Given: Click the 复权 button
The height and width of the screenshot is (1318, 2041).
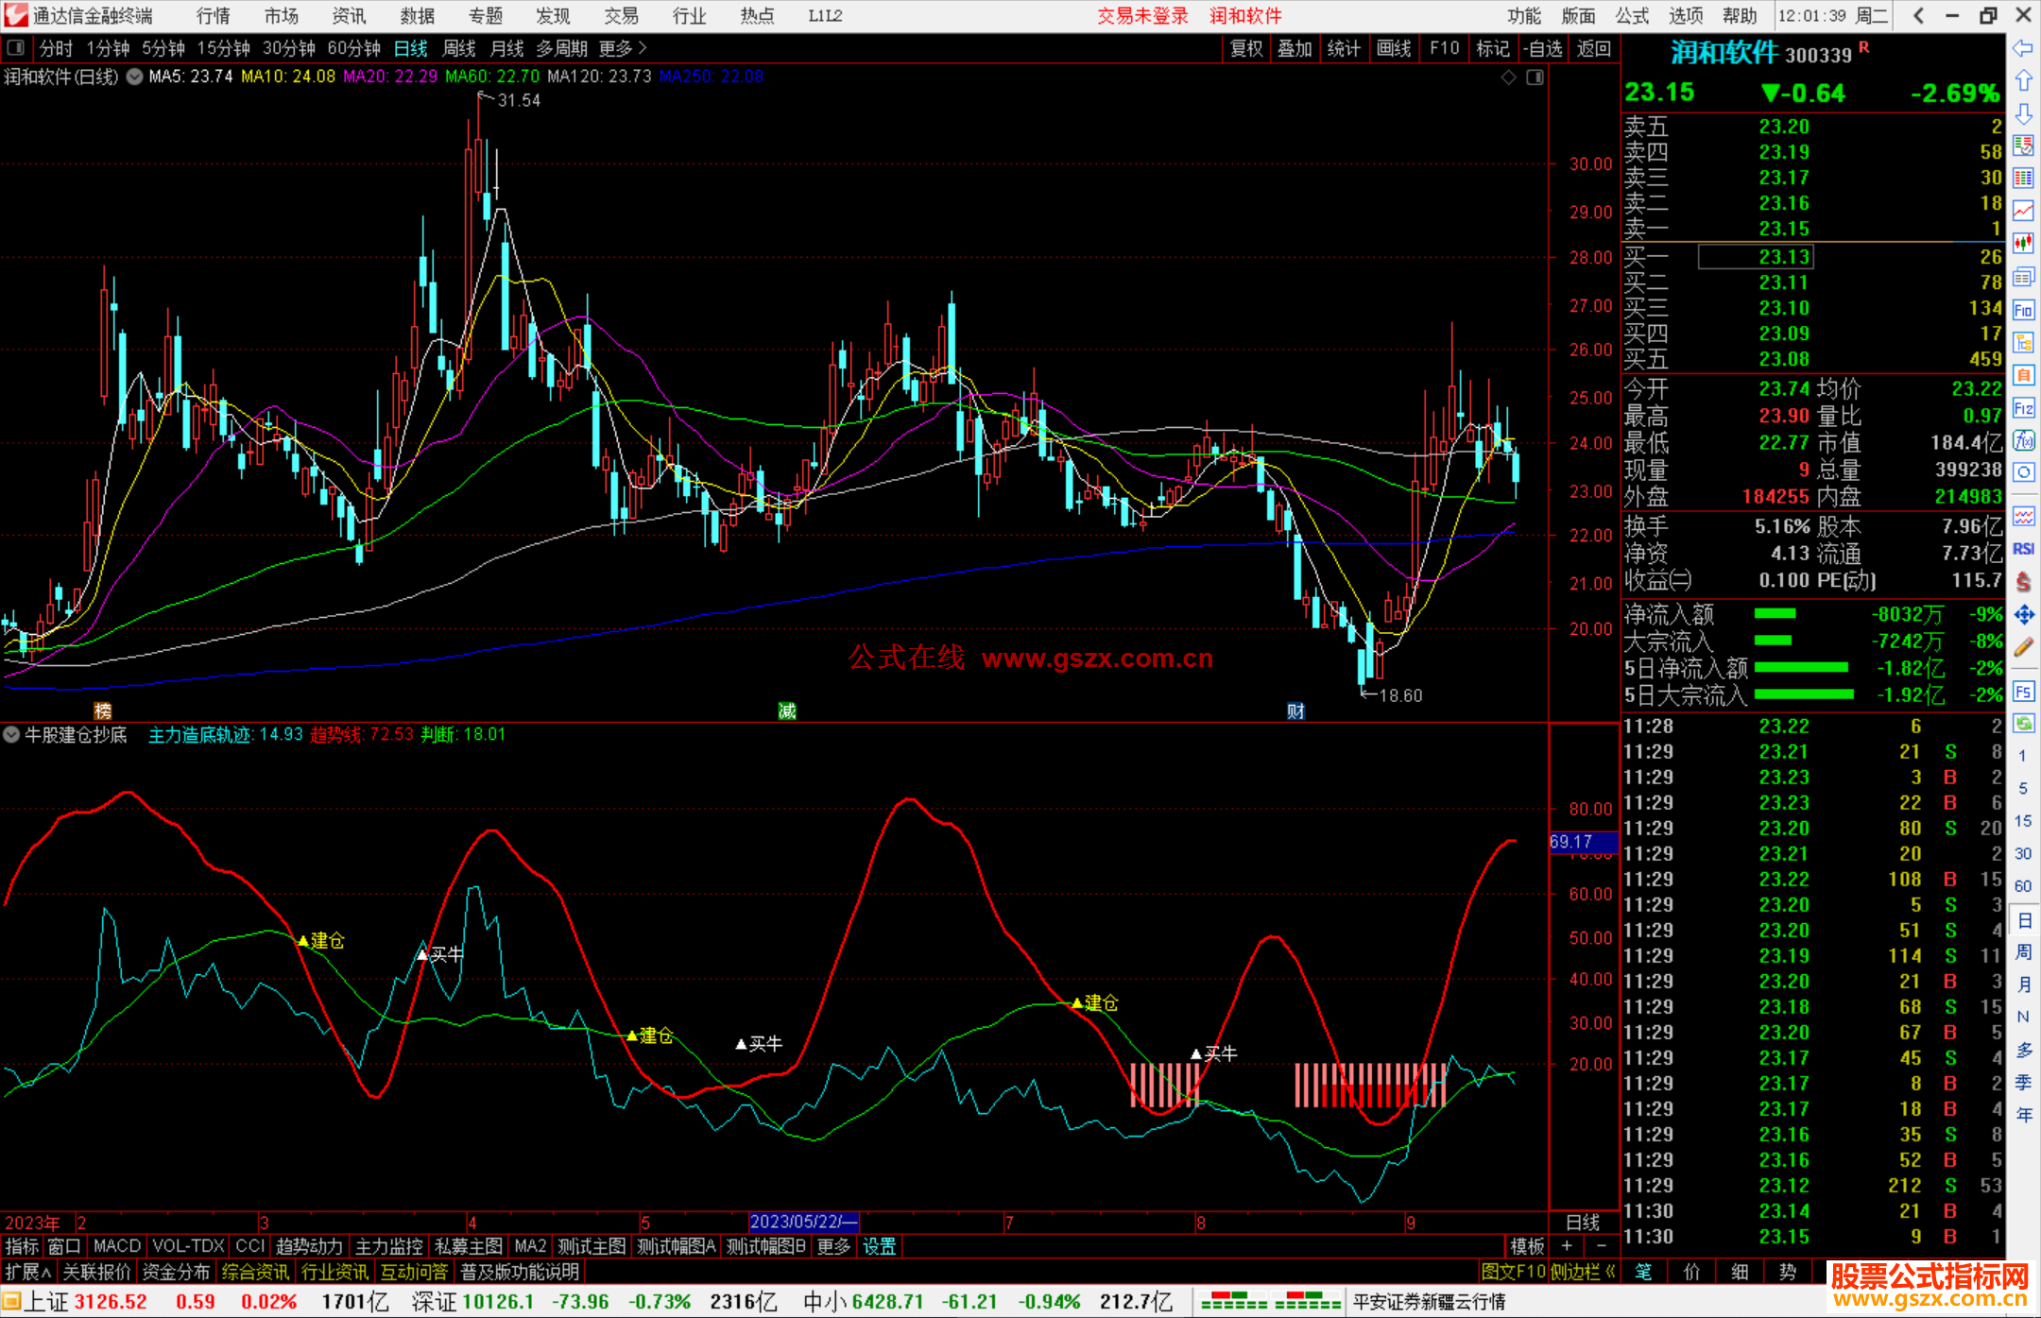Looking at the screenshot, I should click(1246, 48).
